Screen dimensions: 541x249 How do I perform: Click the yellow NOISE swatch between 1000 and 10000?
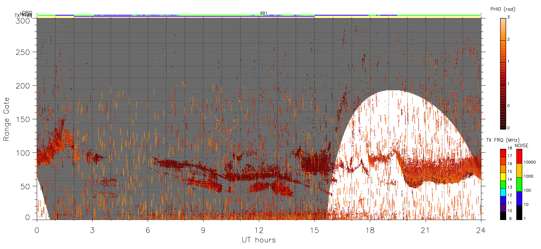tap(519, 170)
